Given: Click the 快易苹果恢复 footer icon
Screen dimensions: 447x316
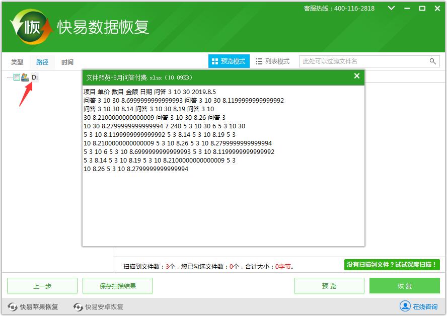Looking at the screenshot, I should 12,306.
